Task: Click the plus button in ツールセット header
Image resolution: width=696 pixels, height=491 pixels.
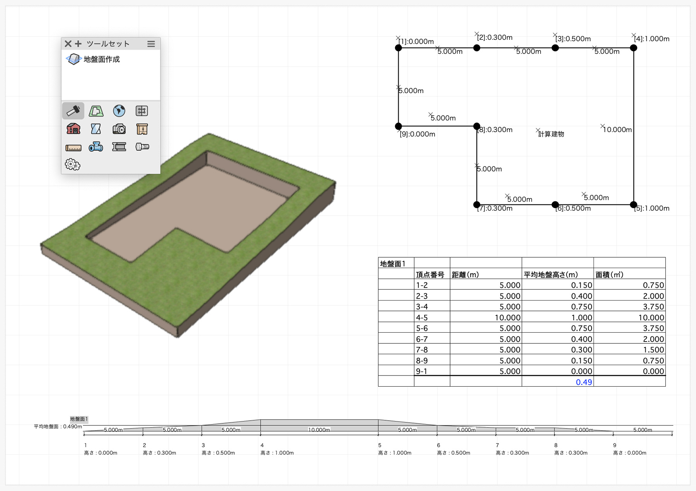Action: point(78,44)
